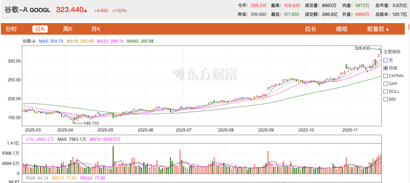410x183 pixels.
Task: Click the volume MA5: 7563.1万 label
Action: tap(72, 139)
